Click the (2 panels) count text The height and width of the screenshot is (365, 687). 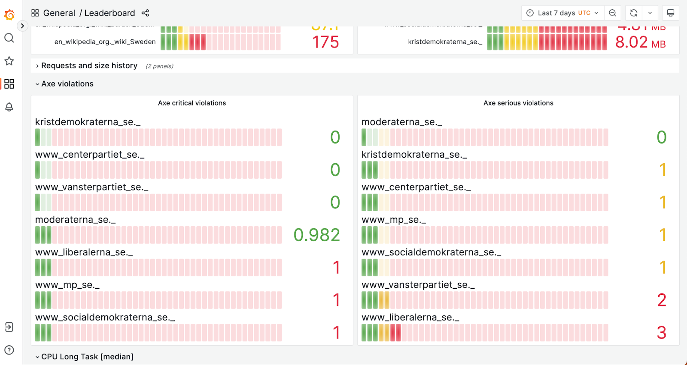[160, 66]
